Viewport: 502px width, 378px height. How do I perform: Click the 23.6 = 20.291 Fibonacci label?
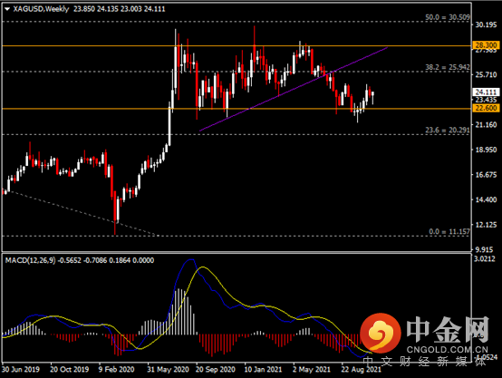[x=448, y=130]
